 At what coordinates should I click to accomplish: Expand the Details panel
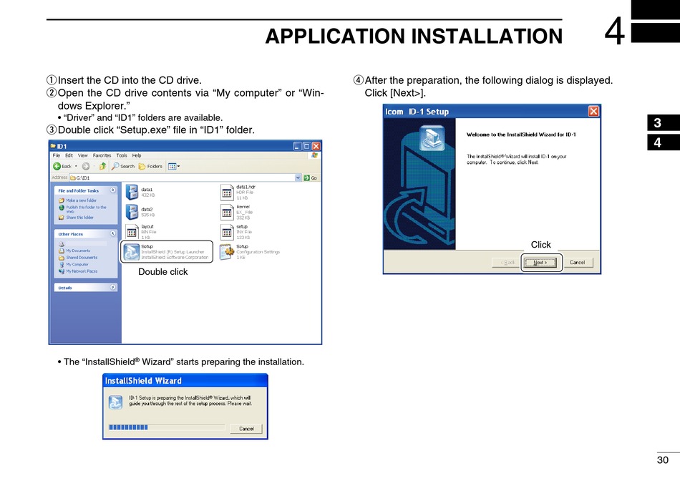pos(113,288)
